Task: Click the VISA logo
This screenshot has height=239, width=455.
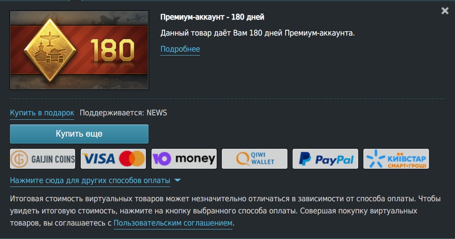Action: pyautogui.click(x=99, y=159)
